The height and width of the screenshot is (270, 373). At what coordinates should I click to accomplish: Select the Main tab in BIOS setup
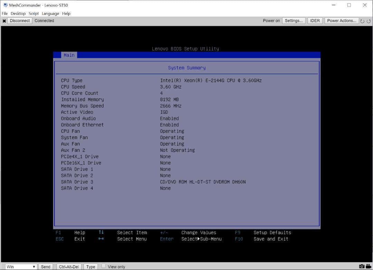(69, 55)
